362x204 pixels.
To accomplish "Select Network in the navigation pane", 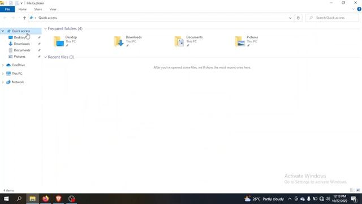I will (x=18, y=82).
